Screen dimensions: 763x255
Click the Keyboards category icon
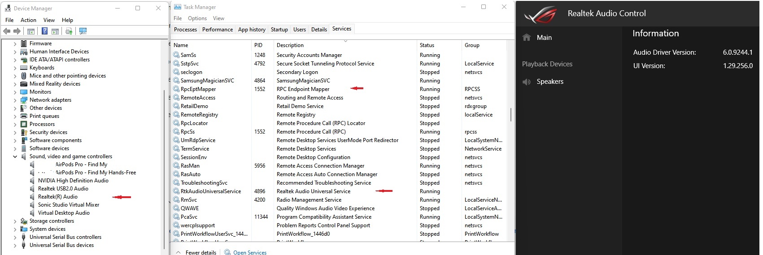click(x=24, y=68)
